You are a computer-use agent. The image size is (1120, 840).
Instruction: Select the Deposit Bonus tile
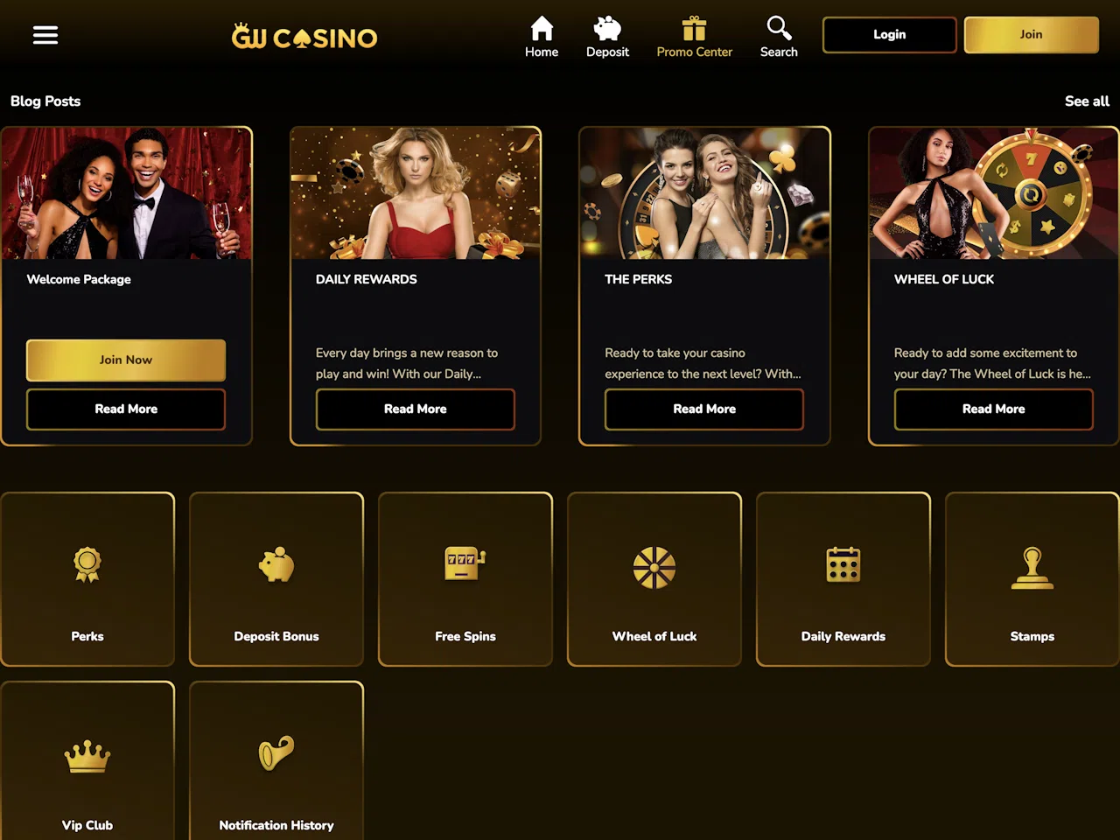[x=276, y=579]
